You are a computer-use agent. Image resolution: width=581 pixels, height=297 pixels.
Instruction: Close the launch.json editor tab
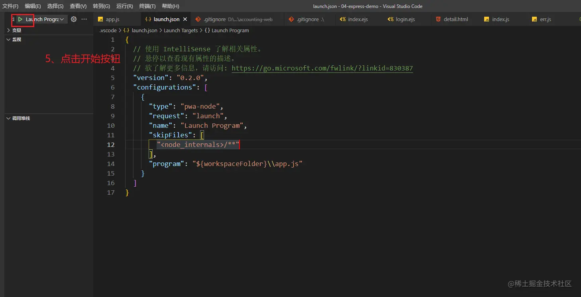185,19
